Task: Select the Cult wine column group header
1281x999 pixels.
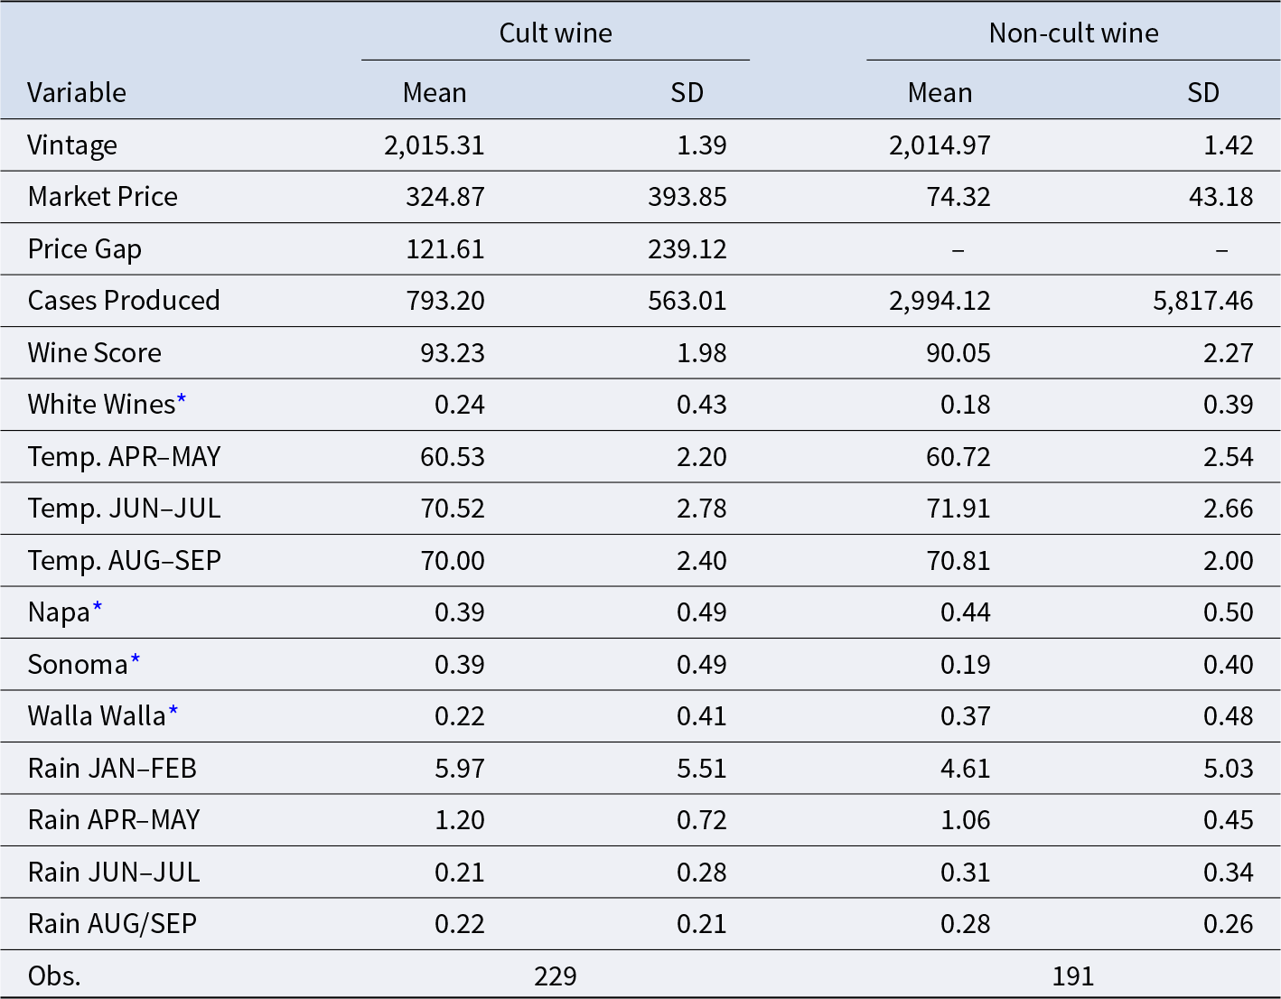Action: (x=556, y=33)
